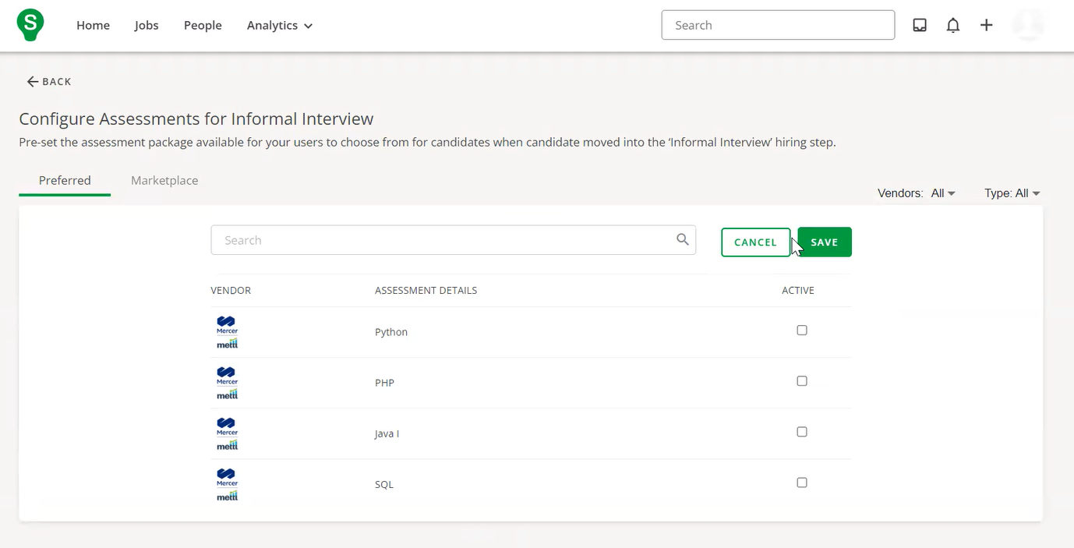Click the SQL assessment name
1074x548 pixels.
click(x=384, y=484)
